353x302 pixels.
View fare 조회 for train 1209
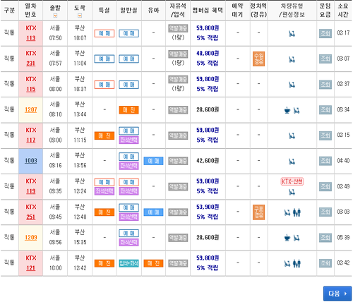(x=325, y=238)
